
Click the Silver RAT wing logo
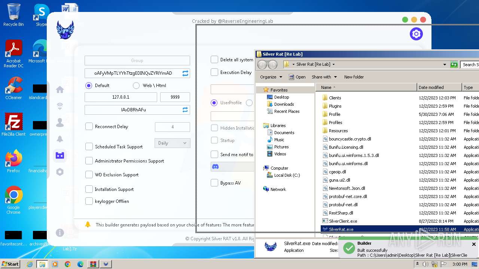pos(65,30)
